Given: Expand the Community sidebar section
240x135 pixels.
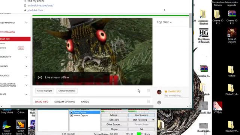Looking at the screenshot, I should 26,57.
